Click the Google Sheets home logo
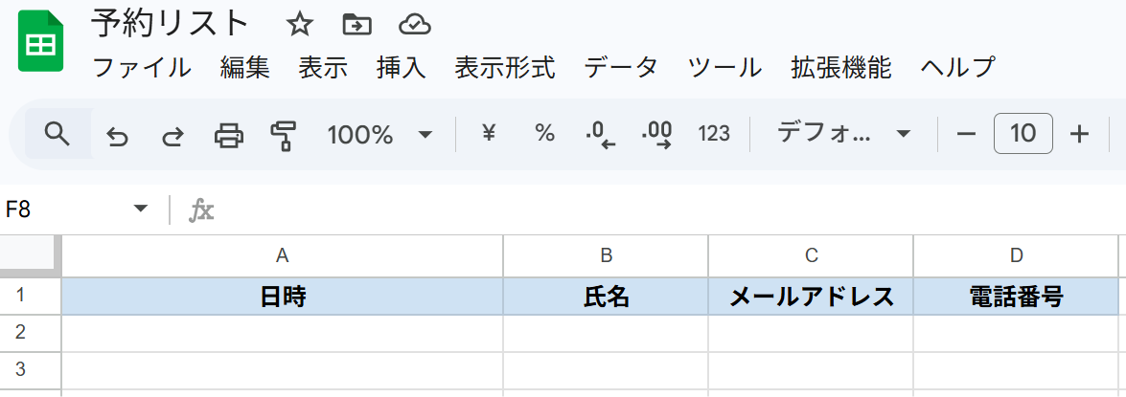Viewport: 1126px width, 397px height. pyautogui.click(x=40, y=42)
